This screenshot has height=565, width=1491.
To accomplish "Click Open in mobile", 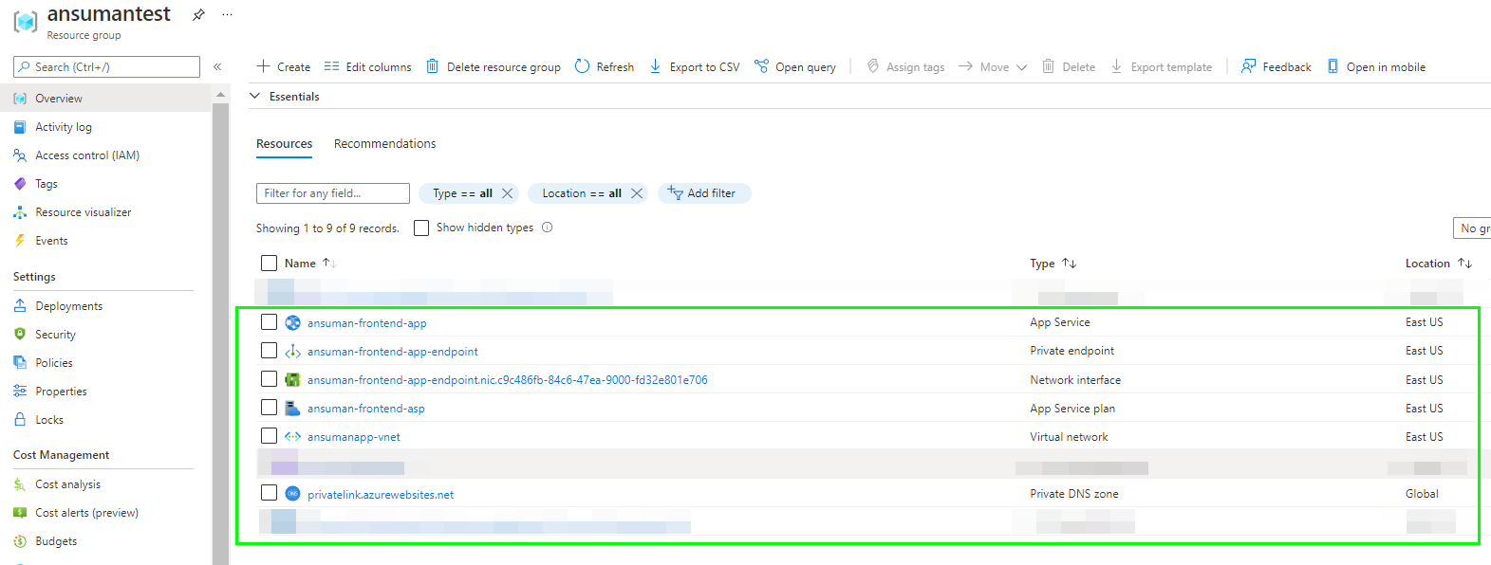I will [1376, 67].
